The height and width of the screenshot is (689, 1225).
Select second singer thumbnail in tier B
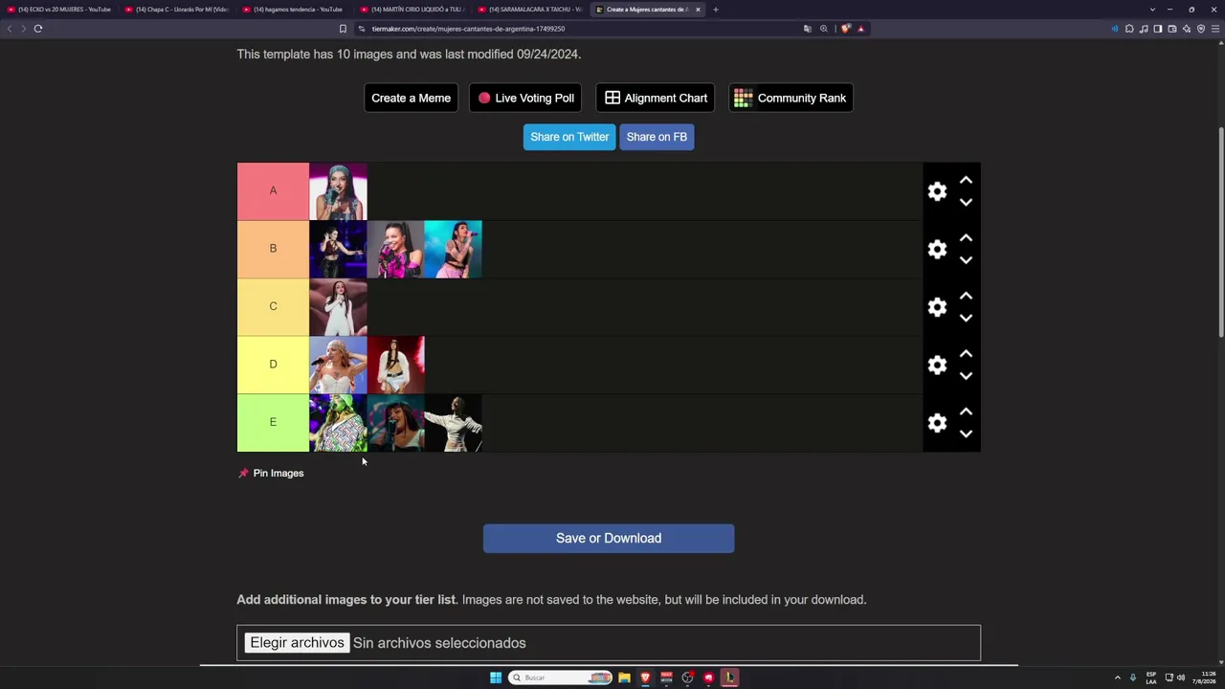coord(395,250)
